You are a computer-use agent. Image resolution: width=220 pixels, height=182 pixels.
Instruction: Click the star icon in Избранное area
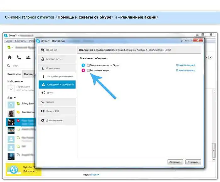pyautogui.click(x=11, y=88)
